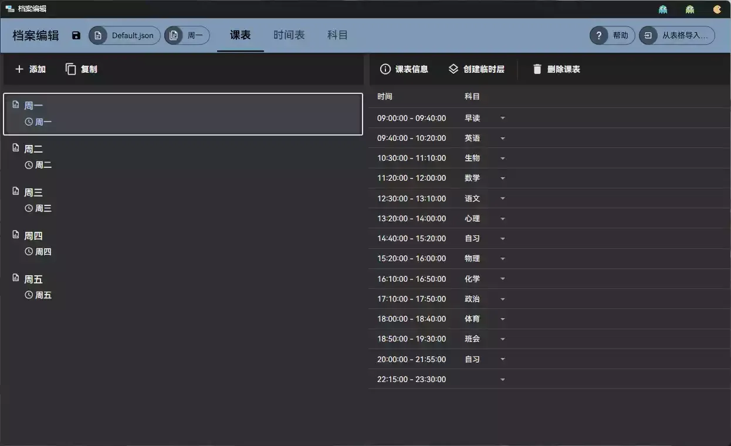Click the time cell 10:30:00 - 11:10:00

(x=412, y=158)
